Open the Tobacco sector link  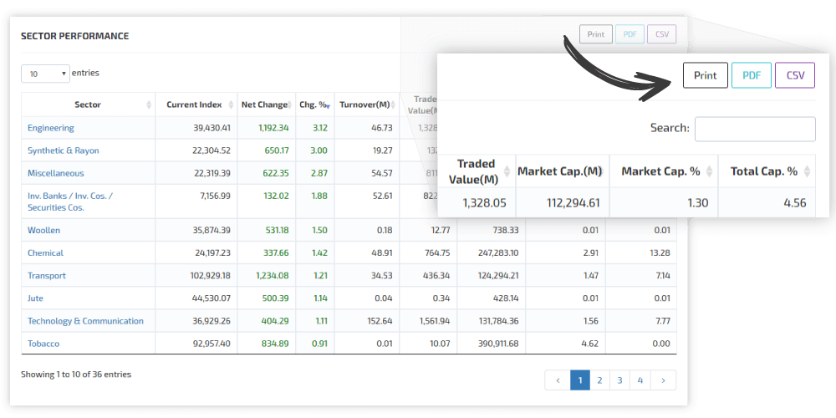coord(43,344)
